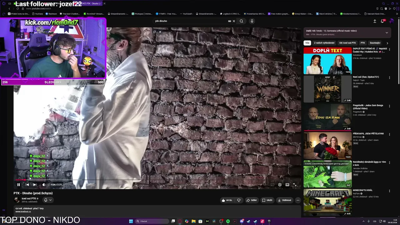Viewport: 400px width, 225px height.
Task: Clear the search box text
Action: tap(234, 21)
